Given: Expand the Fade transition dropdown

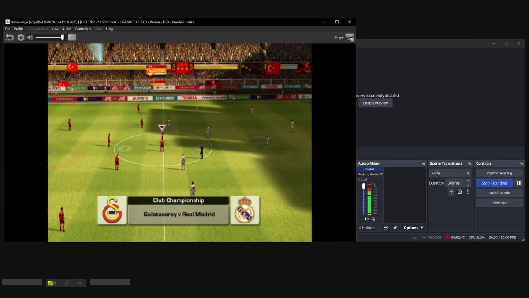Looking at the screenshot, I should [x=468, y=173].
